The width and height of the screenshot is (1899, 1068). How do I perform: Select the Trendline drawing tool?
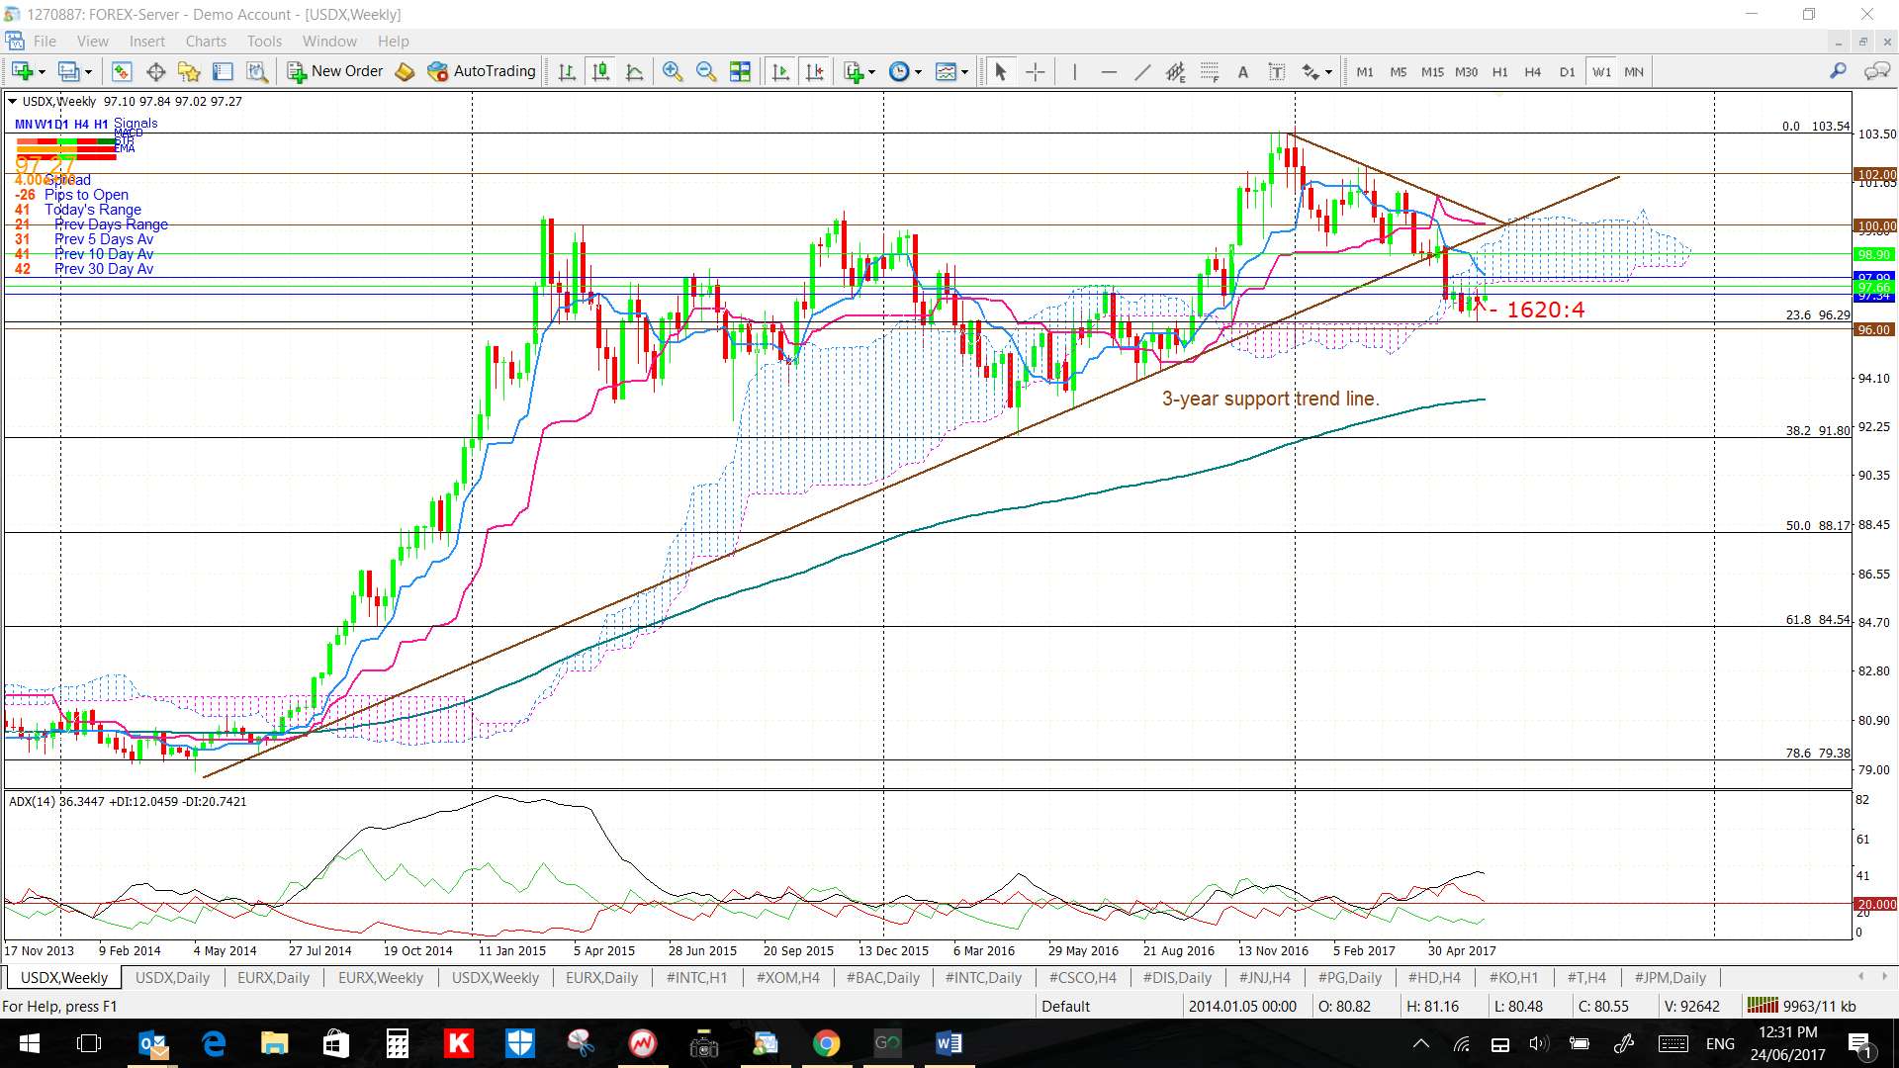coord(1141,71)
